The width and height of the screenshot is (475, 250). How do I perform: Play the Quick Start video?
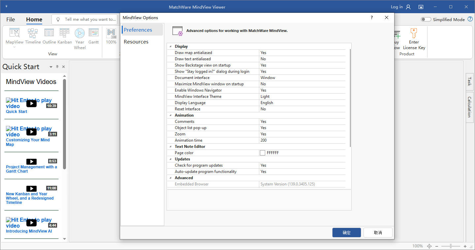tap(31, 103)
